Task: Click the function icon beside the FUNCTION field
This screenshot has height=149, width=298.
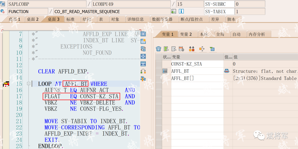Action: pyautogui.click(x=2, y=11)
